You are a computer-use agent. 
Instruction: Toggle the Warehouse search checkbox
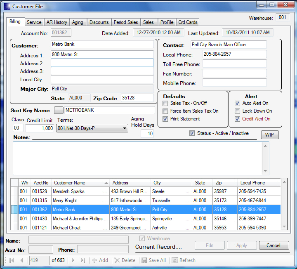point(142,238)
